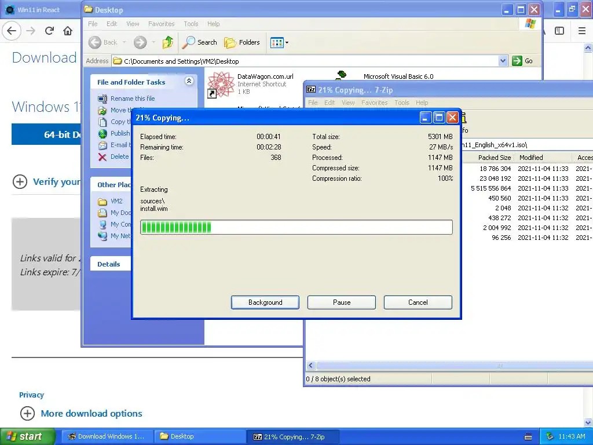Open Explorer Help menu
The height and width of the screenshot is (445, 593).
coord(213,24)
